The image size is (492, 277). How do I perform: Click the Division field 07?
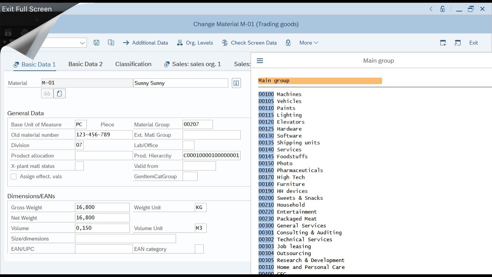(79, 145)
